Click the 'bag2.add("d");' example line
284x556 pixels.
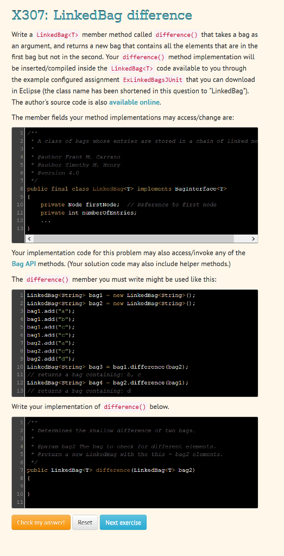tap(51, 359)
